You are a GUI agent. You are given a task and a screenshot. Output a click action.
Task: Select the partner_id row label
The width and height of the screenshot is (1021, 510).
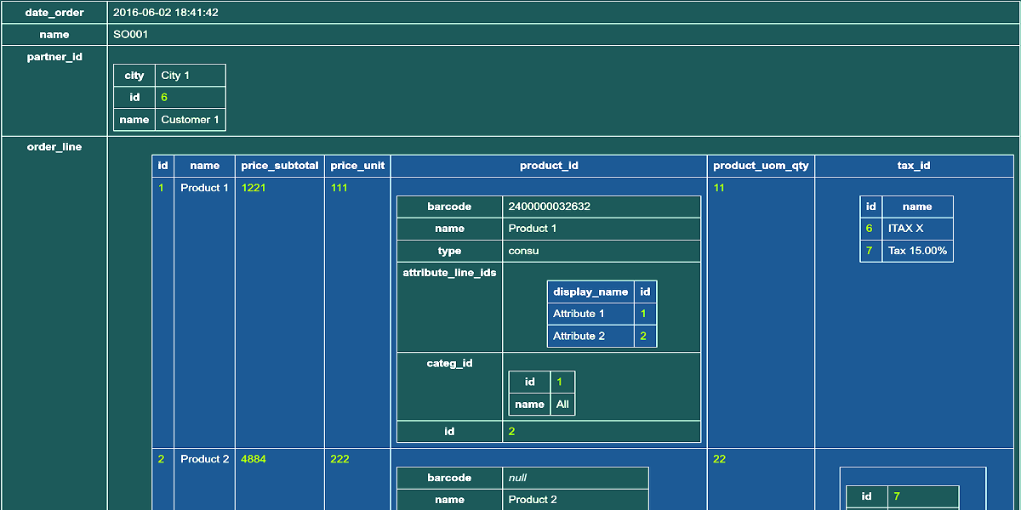(54, 57)
